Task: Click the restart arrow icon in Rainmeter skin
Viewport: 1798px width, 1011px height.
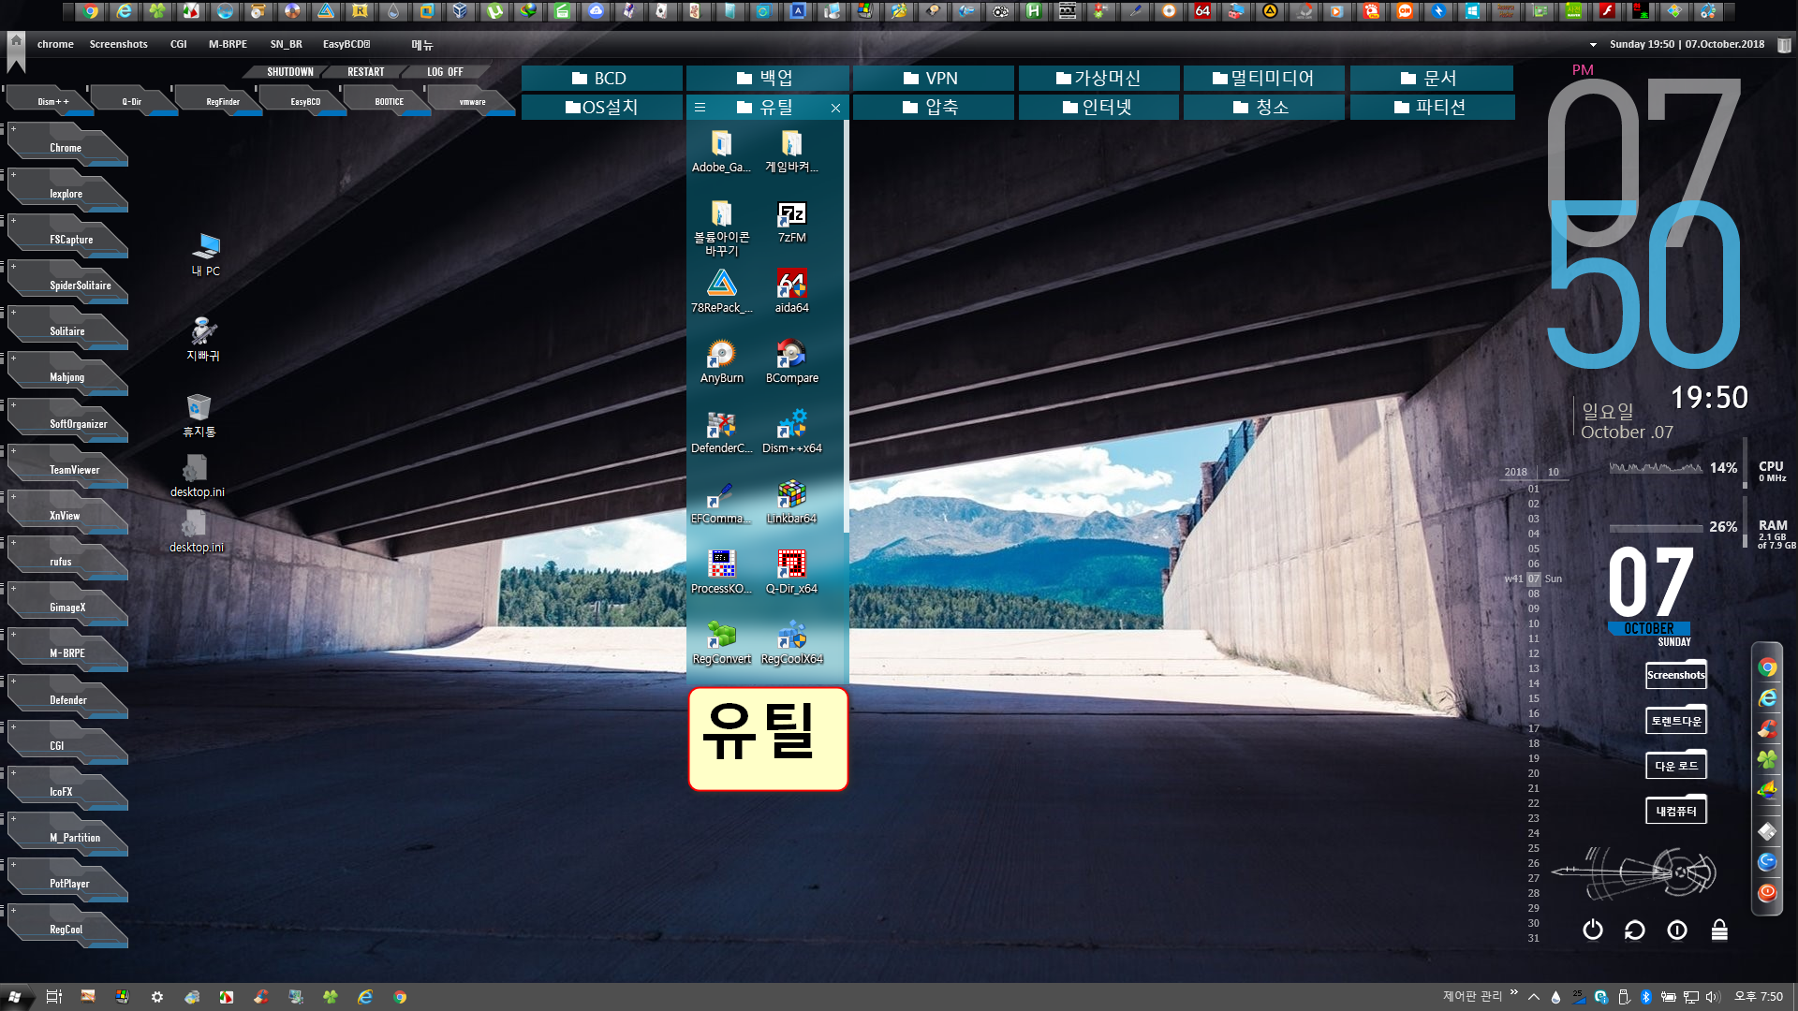Action: [1634, 930]
